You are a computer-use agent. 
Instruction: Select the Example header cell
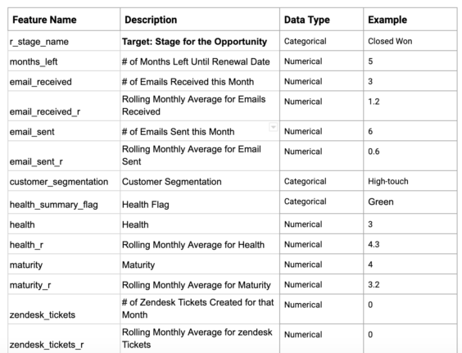[x=410, y=20]
